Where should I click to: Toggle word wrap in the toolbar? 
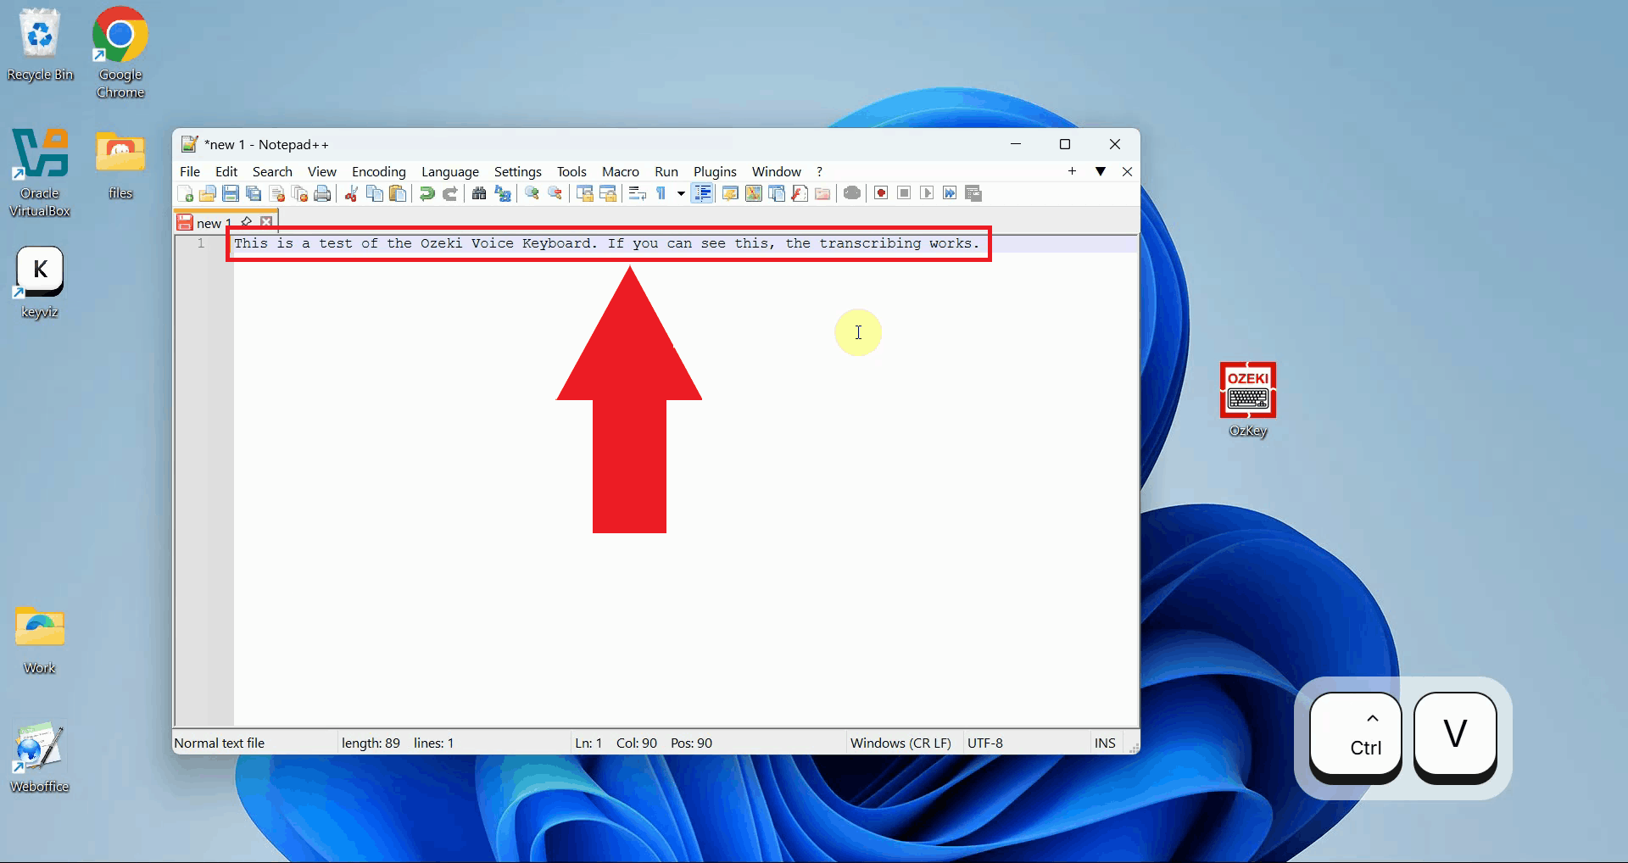point(637,193)
